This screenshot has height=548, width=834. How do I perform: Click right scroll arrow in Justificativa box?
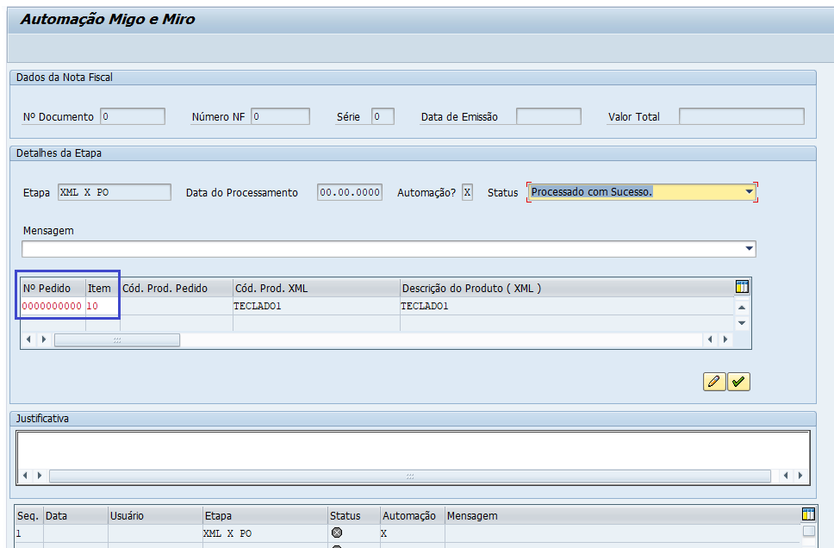point(799,476)
